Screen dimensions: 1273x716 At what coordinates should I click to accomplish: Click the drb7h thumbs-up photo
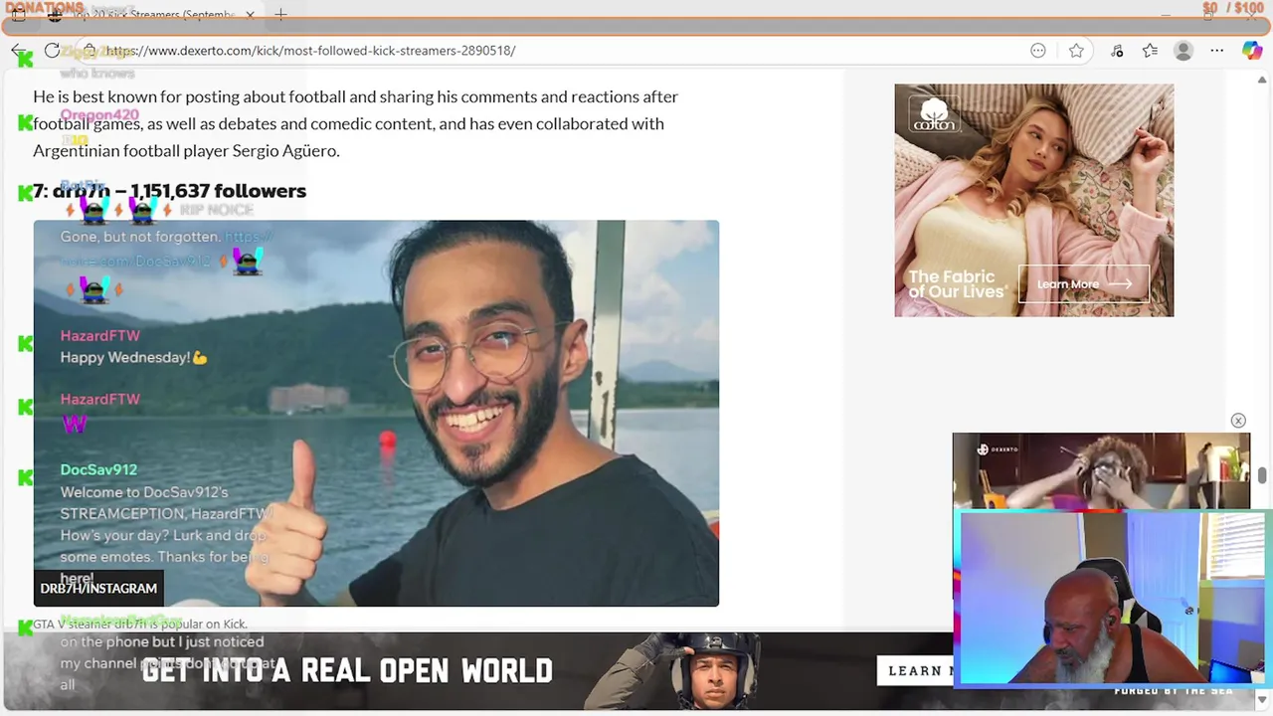pyautogui.click(x=376, y=413)
